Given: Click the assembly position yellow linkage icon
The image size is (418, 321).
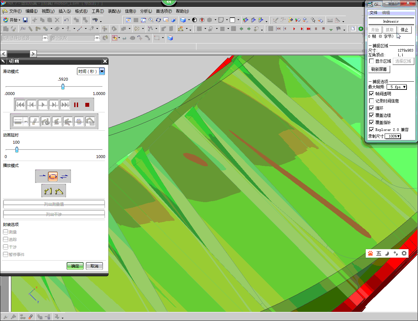Looking at the screenshot, I should (x=59, y=191).
